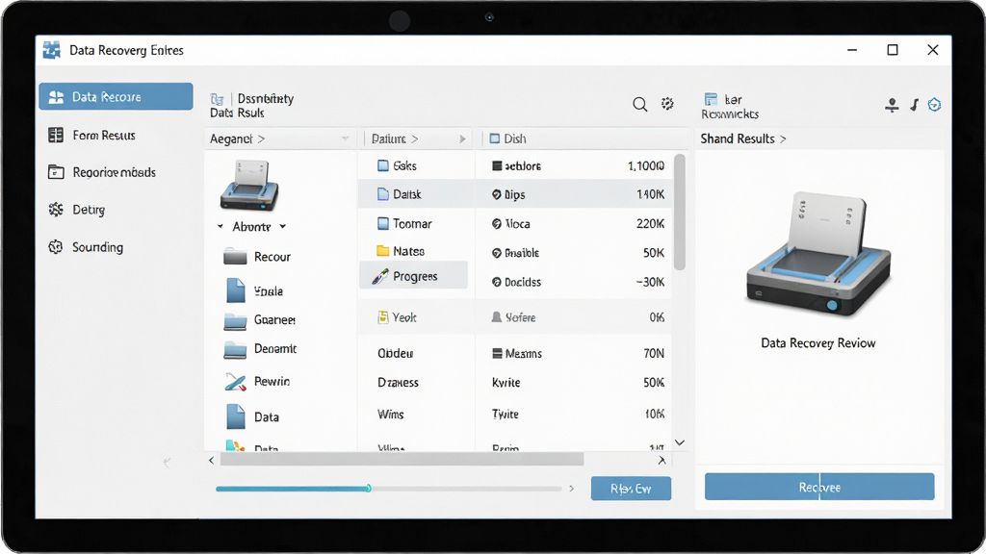Viewport: 986px width, 554px height.
Task: Select the device image above Abonte
Action: (x=249, y=186)
